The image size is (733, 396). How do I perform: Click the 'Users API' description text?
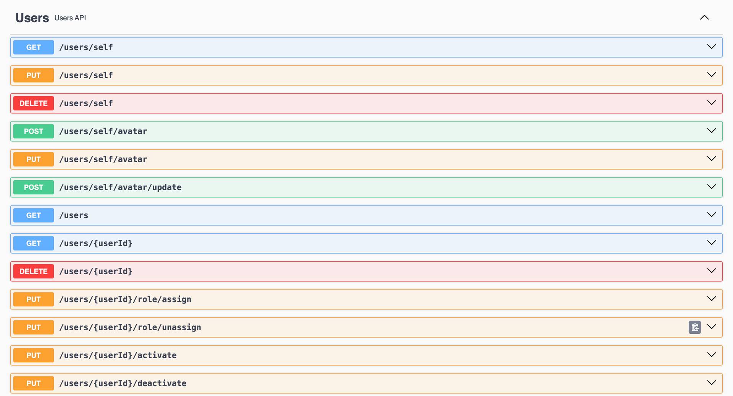(x=70, y=18)
